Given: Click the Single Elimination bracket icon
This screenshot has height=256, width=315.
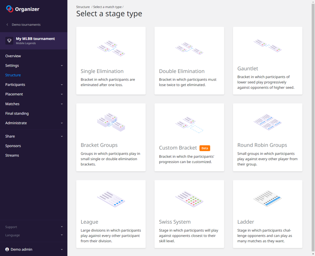Looking at the screenshot, I should [111, 48].
